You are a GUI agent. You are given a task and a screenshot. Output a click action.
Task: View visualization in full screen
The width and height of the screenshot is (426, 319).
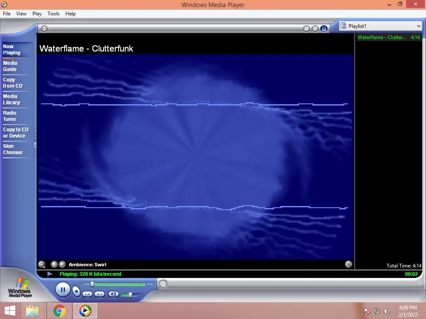click(x=349, y=264)
